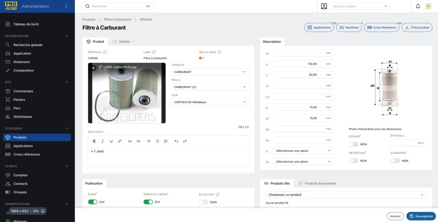Screen dimensions: 438x222
Task: Select the Produits liés tab
Action: [277, 184]
